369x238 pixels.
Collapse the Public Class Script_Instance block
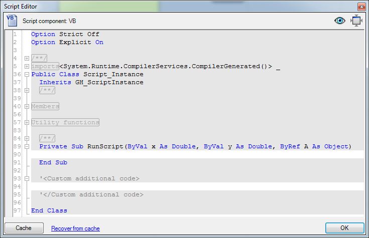tap(27, 74)
